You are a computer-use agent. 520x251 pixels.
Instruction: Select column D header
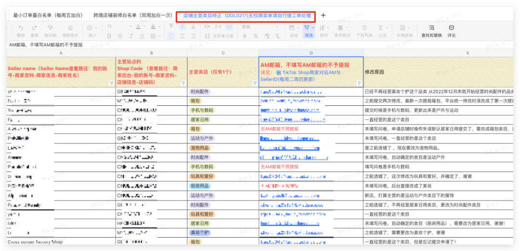point(311,53)
